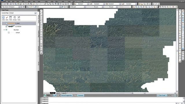The image size is (185, 104).
Task: Open the Tools icon in Task Pane
Action: tap(19, 18)
